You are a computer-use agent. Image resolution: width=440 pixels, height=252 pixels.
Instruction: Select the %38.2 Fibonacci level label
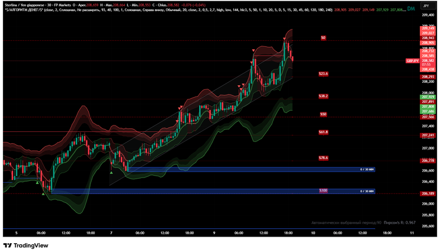[x=323, y=96]
